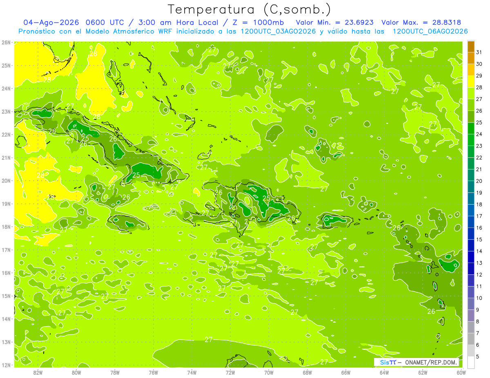Click the '72W' longitude axis label
The image size is (490, 378).
click(x=230, y=372)
